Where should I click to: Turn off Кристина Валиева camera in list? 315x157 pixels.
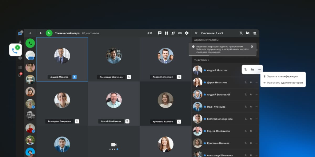(251, 143)
